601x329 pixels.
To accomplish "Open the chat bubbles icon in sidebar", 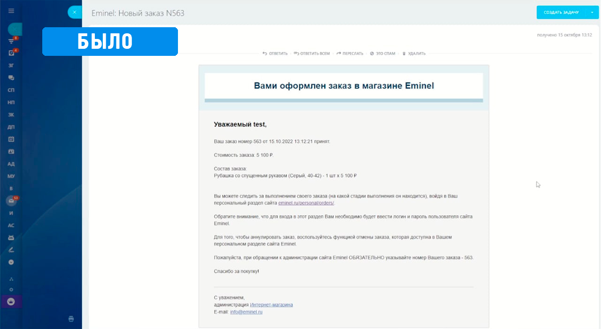I will click(x=11, y=78).
